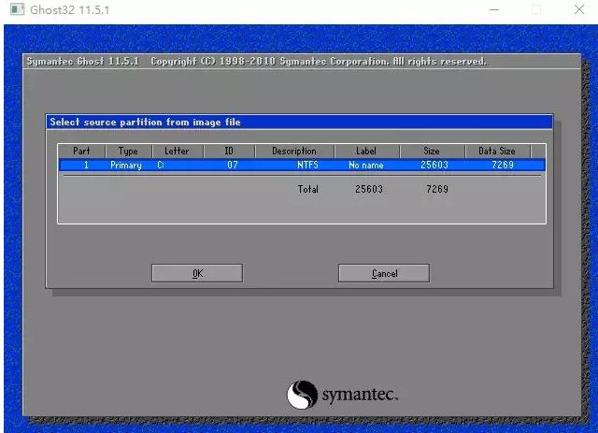This screenshot has height=433, width=598.
Task: Click the ID column header
Action: [229, 151]
